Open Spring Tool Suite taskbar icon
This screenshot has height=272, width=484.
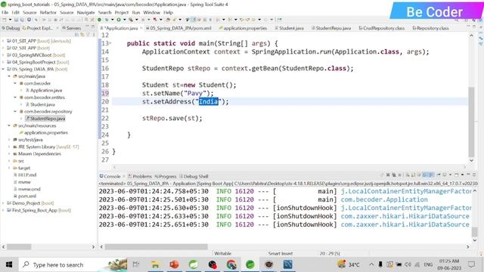coord(250,264)
